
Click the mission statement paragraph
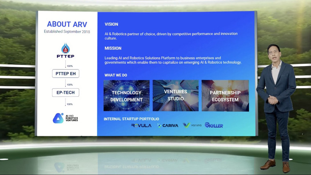[x=173, y=60]
